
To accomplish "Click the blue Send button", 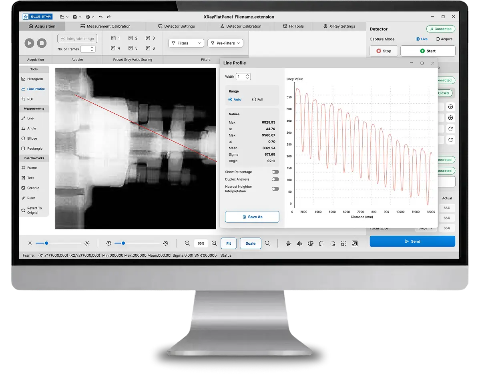I will coord(412,241).
